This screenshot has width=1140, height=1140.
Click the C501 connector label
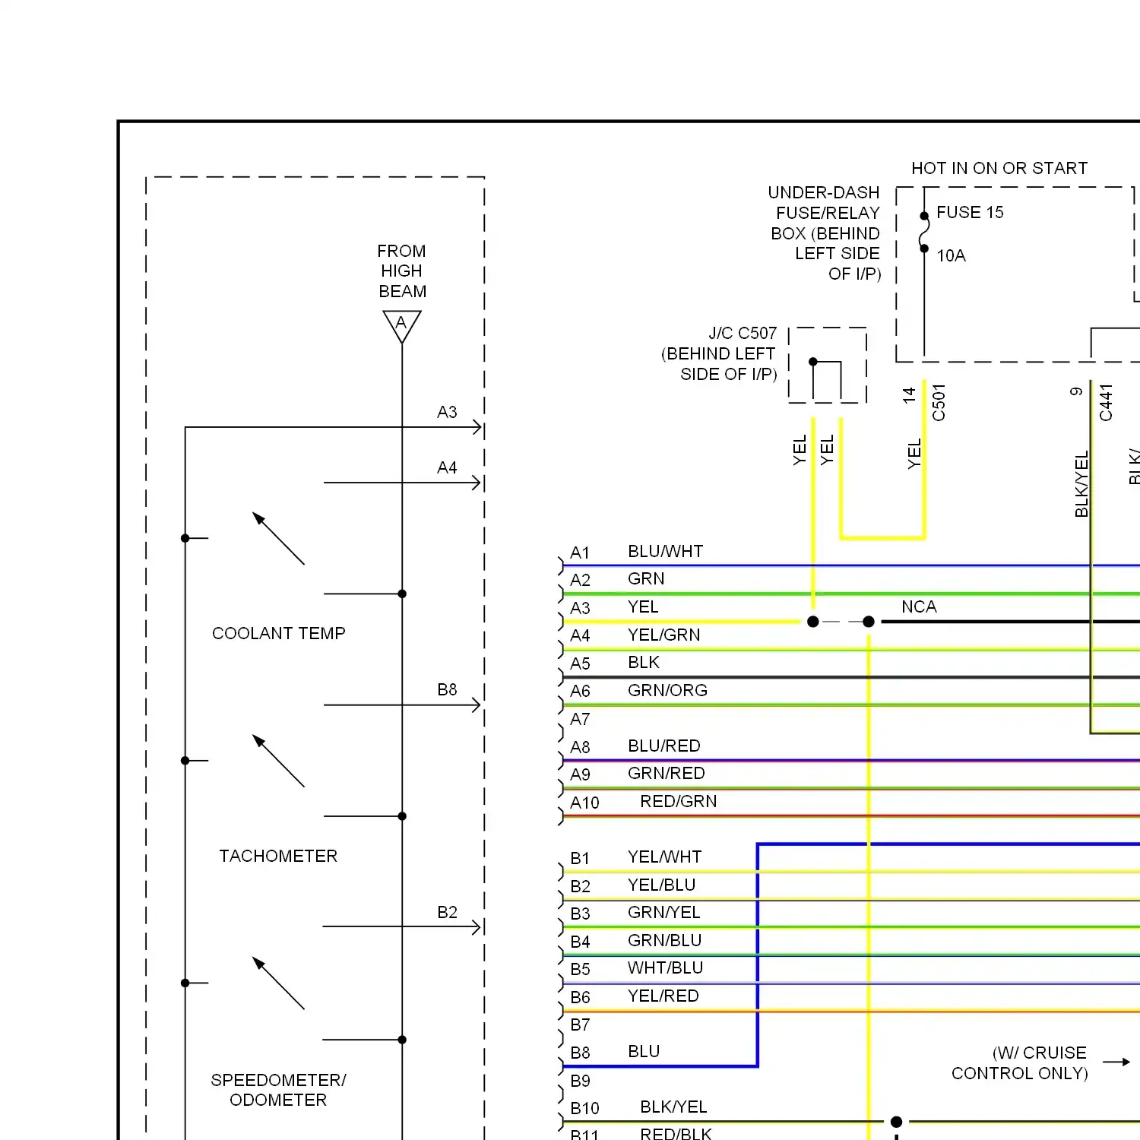tap(939, 402)
